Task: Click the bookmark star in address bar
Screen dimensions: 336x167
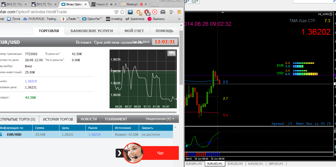Action: point(122,12)
